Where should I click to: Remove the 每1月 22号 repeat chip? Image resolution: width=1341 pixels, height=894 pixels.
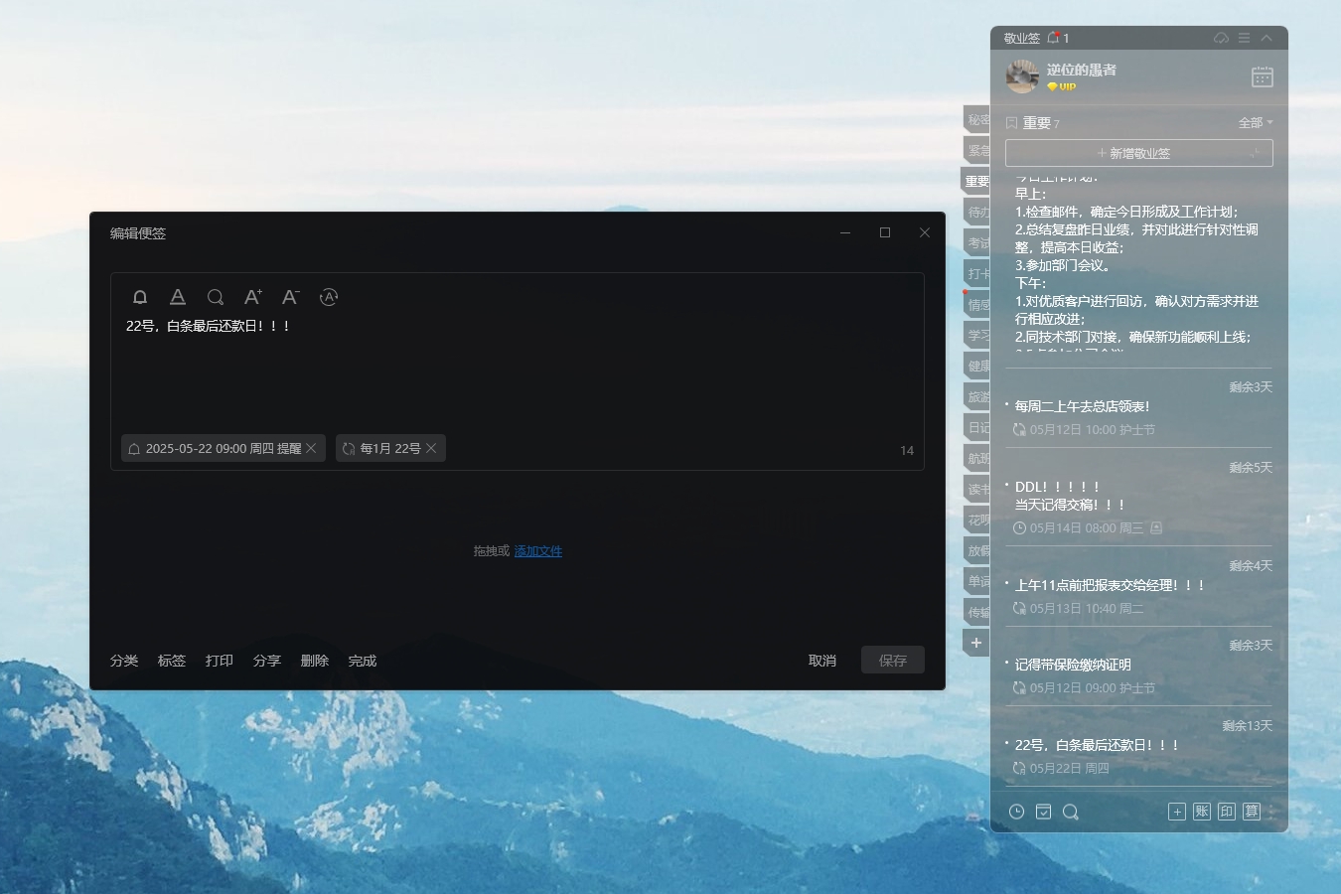click(x=431, y=448)
